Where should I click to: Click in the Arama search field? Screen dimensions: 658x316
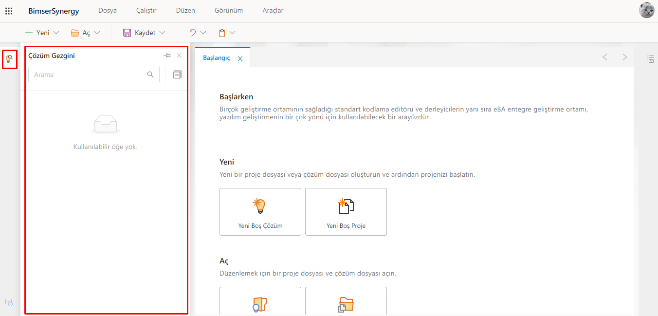(88, 74)
